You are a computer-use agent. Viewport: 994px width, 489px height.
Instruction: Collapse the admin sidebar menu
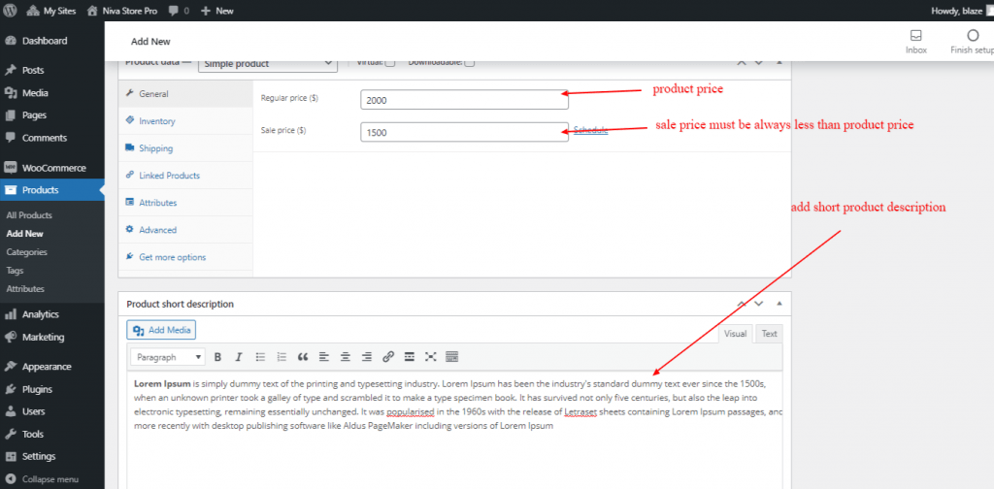[52, 479]
